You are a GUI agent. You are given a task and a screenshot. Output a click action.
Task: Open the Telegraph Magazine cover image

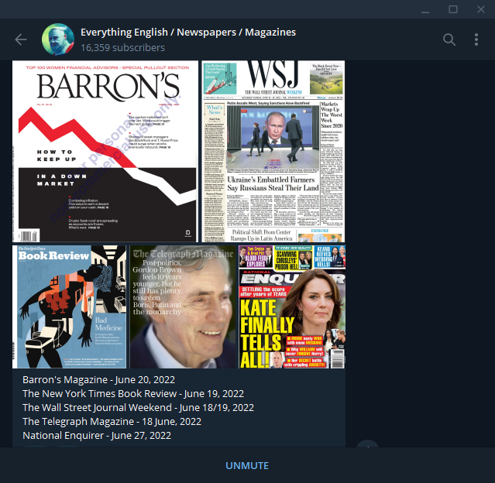183,307
